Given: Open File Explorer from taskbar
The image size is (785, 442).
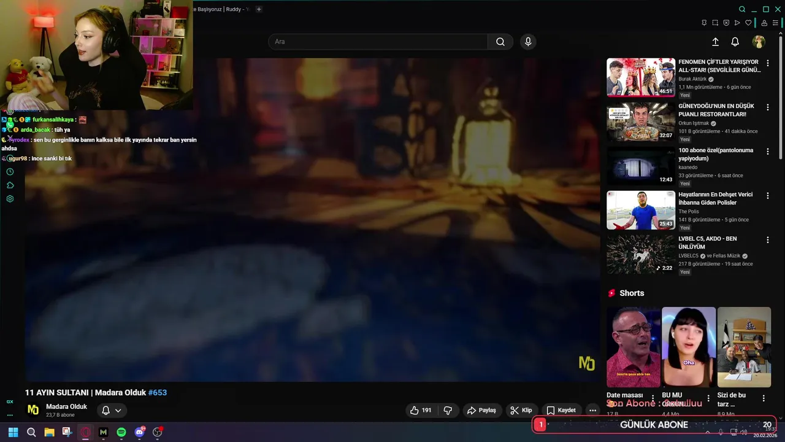Looking at the screenshot, I should coord(49,432).
